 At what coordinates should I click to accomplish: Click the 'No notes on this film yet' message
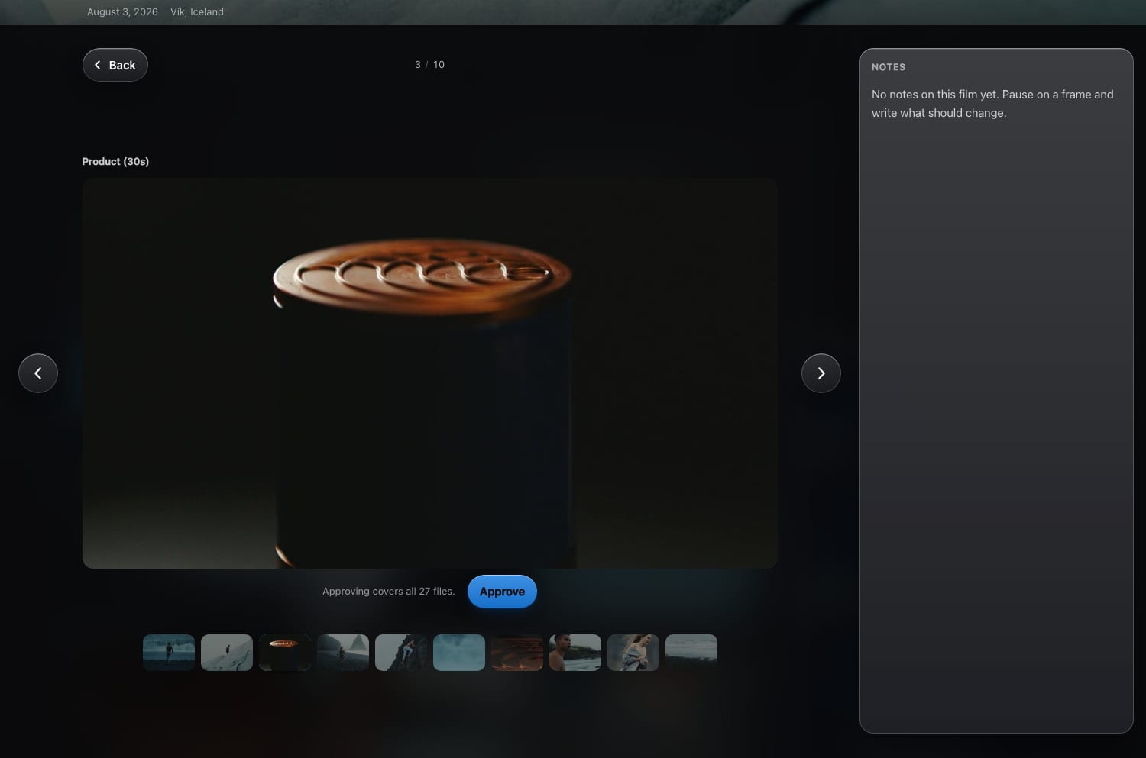pyautogui.click(x=992, y=104)
